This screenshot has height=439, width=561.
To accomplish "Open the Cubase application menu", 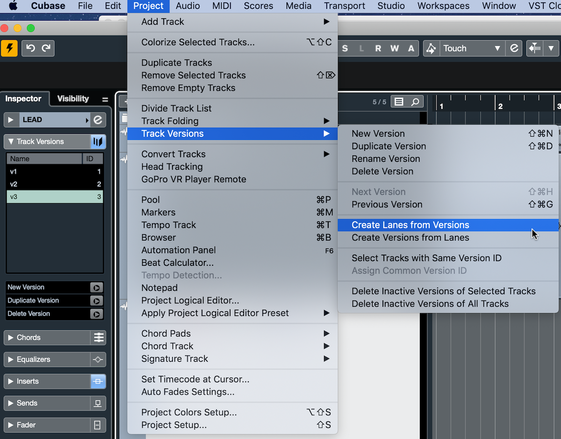I will tap(48, 6).
